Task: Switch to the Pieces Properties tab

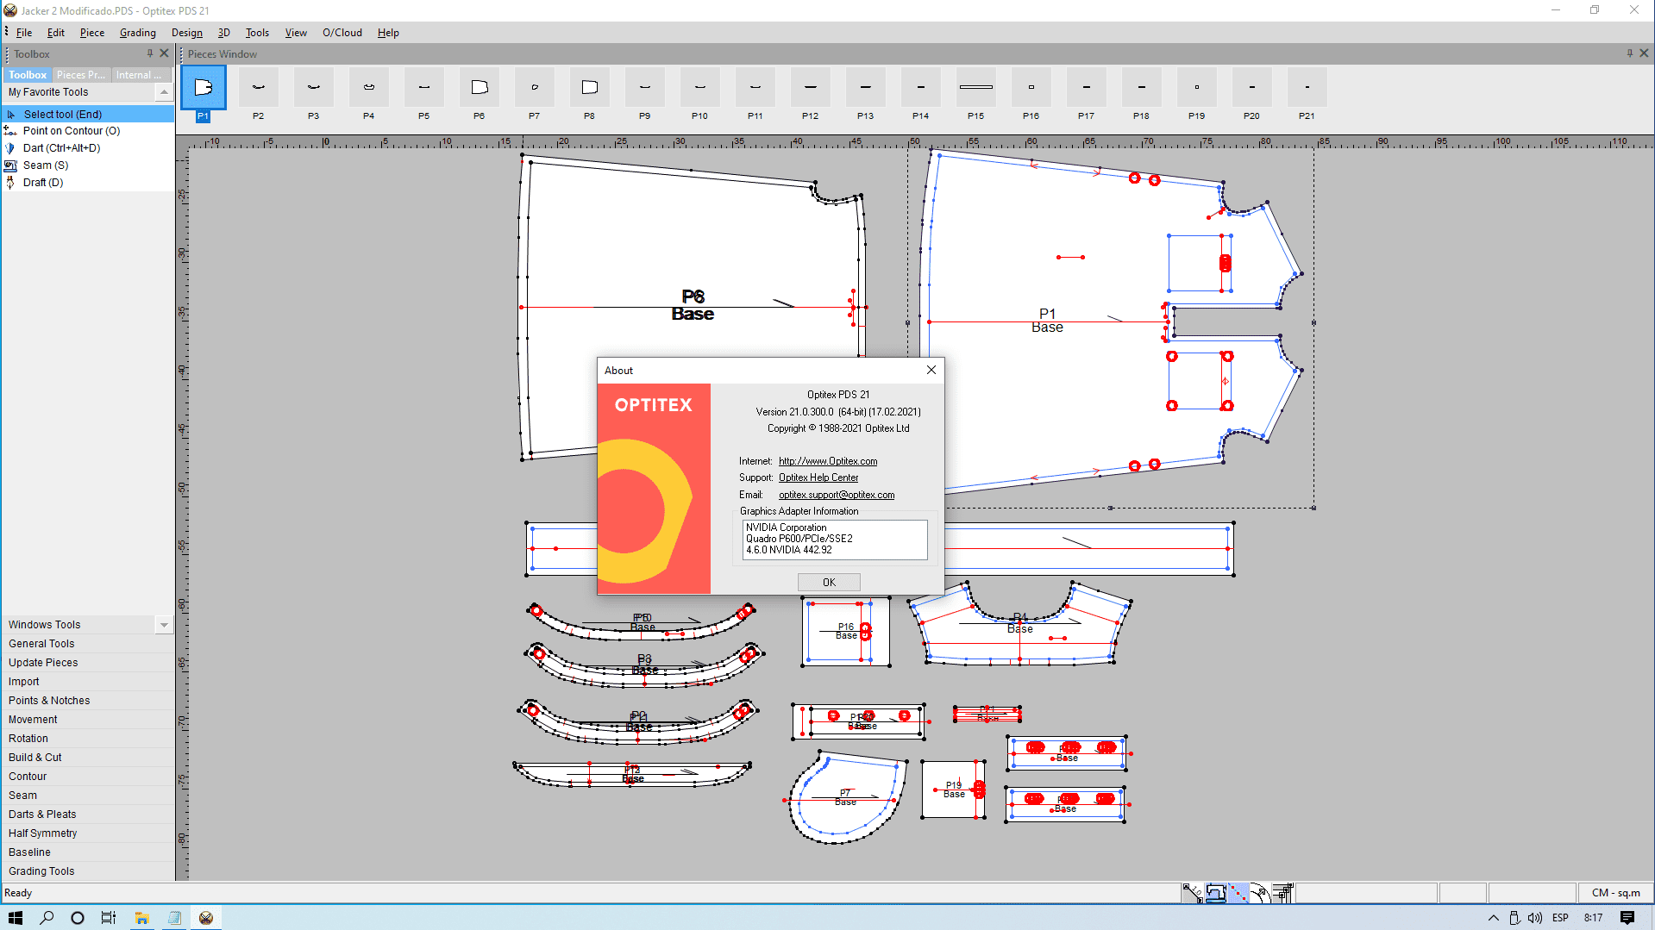Action: [x=80, y=75]
